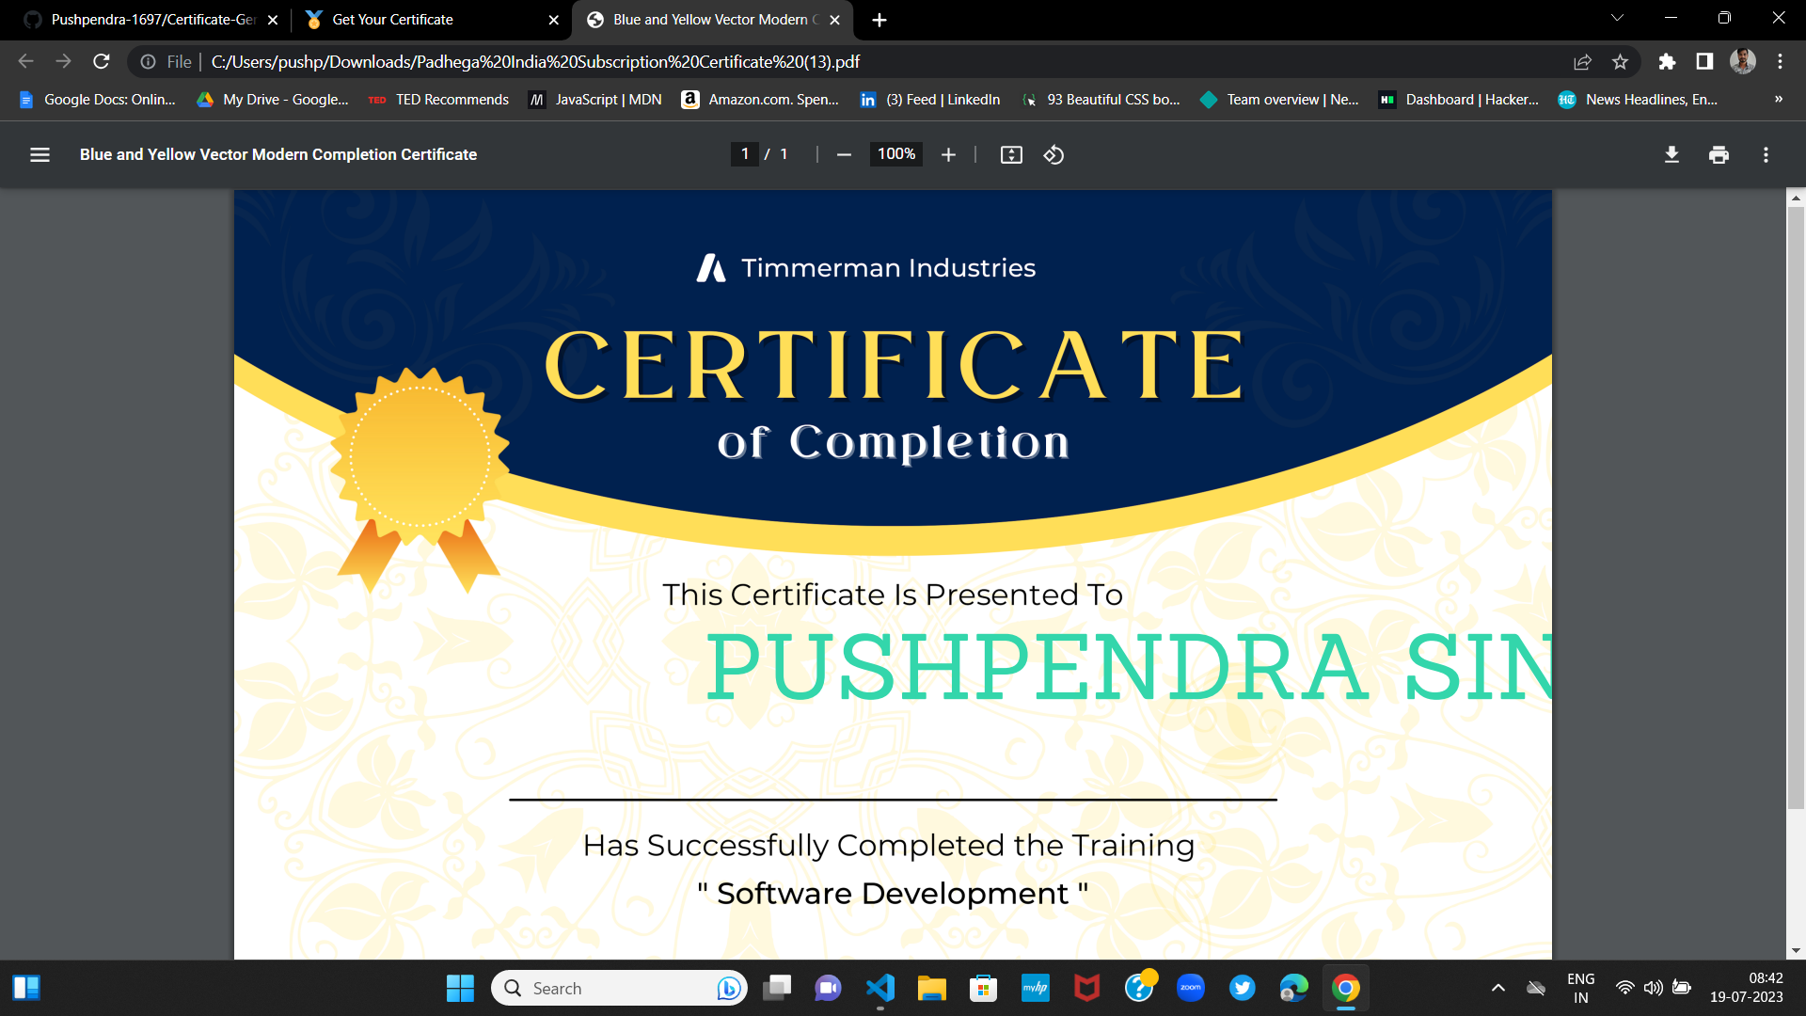Fit the PDF to the page
Viewport: 1806px width, 1016px height.
pos(1011,154)
